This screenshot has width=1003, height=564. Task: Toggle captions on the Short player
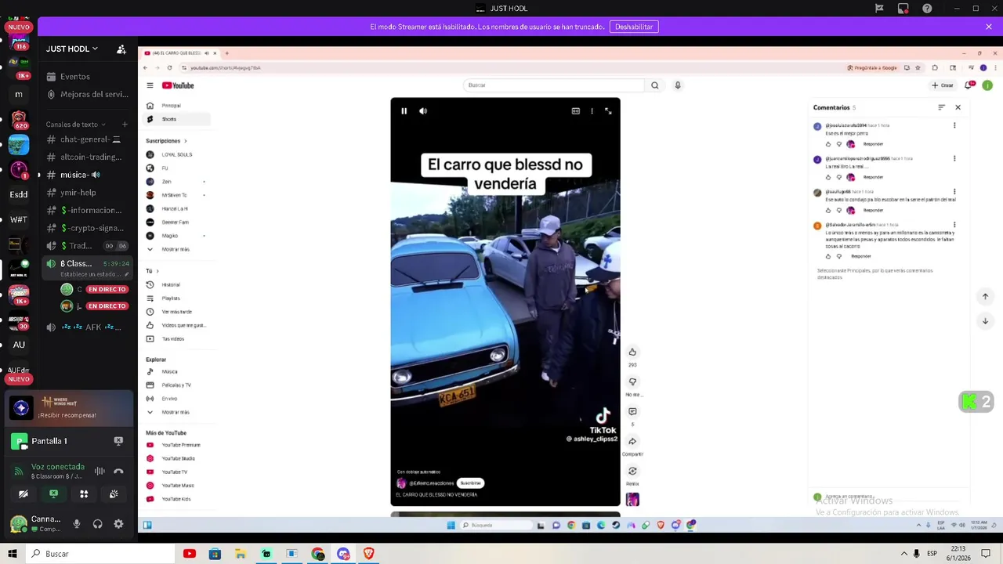click(x=575, y=111)
